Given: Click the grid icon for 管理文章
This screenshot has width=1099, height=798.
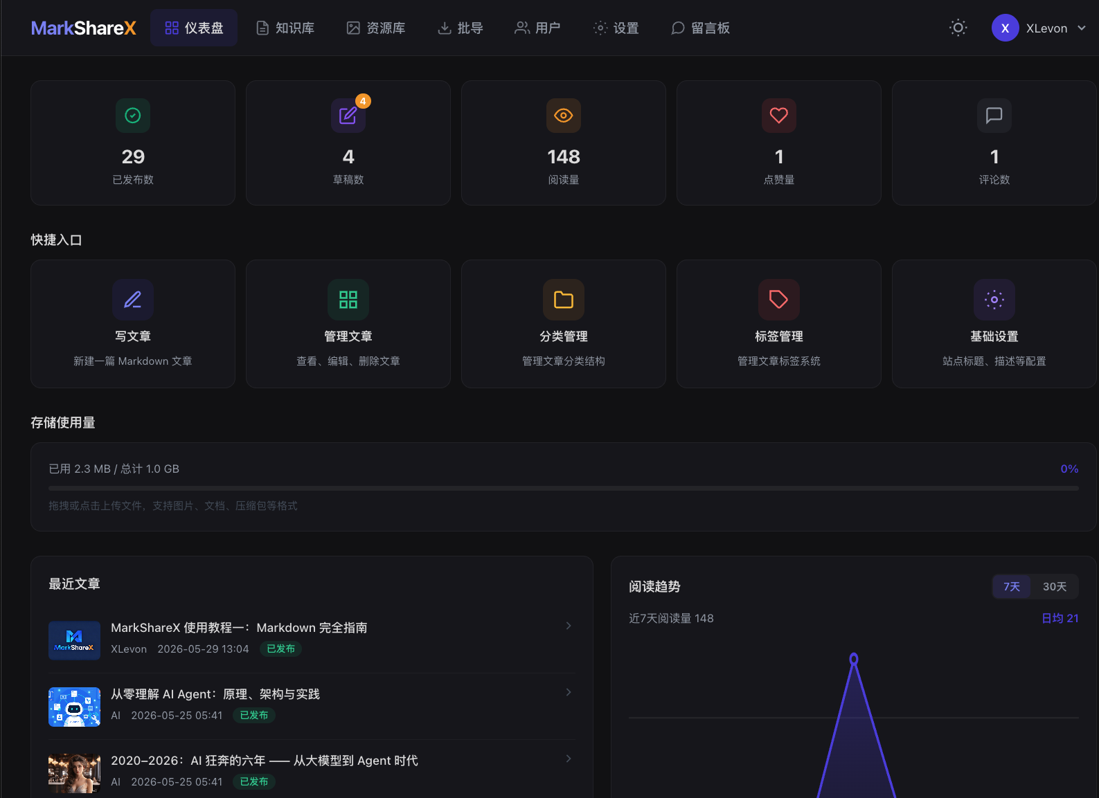Looking at the screenshot, I should (348, 300).
